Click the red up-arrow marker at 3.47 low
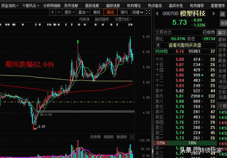This screenshot has height=158, width=227. (34, 128)
